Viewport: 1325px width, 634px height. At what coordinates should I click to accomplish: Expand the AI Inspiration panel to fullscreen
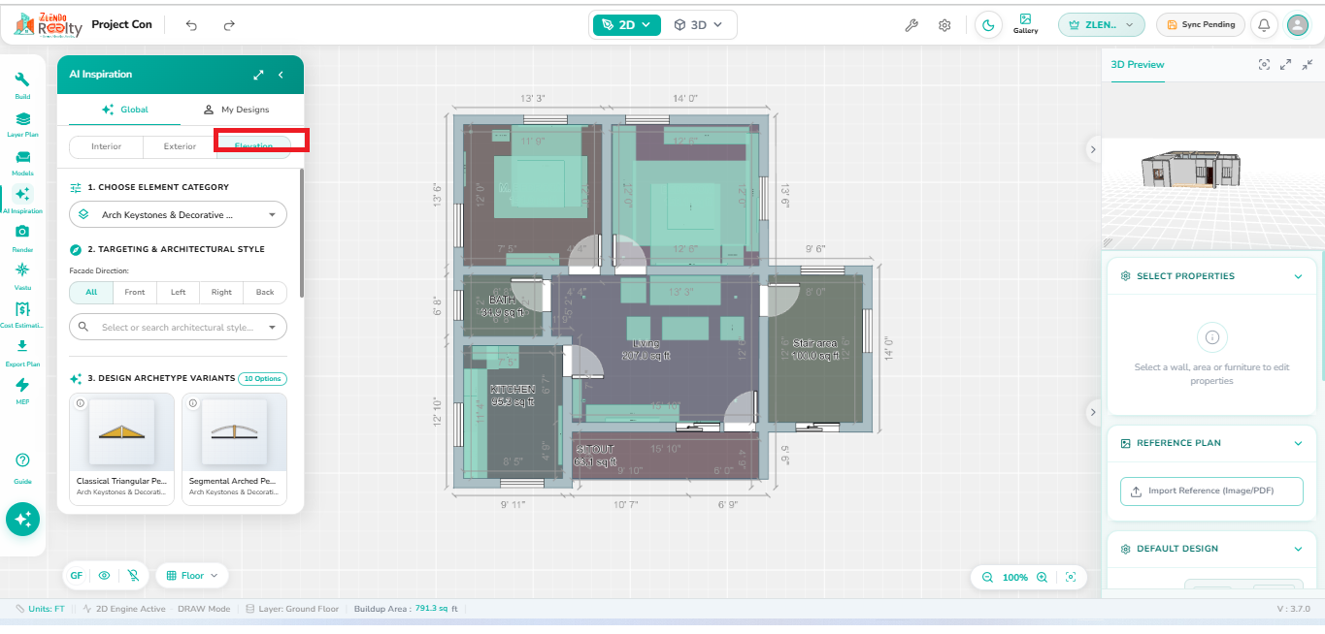(258, 75)
